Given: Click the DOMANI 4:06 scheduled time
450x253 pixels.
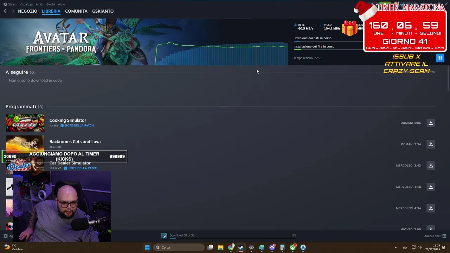Looking at the screenshot, I should [411, 123].
